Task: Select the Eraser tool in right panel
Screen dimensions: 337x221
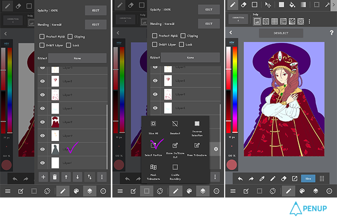Action: coord(244,5)
